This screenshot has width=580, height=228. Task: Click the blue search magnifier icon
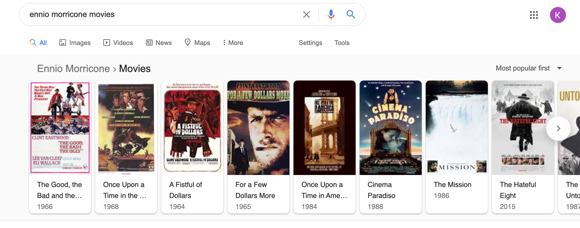click(x=351, y=14)
